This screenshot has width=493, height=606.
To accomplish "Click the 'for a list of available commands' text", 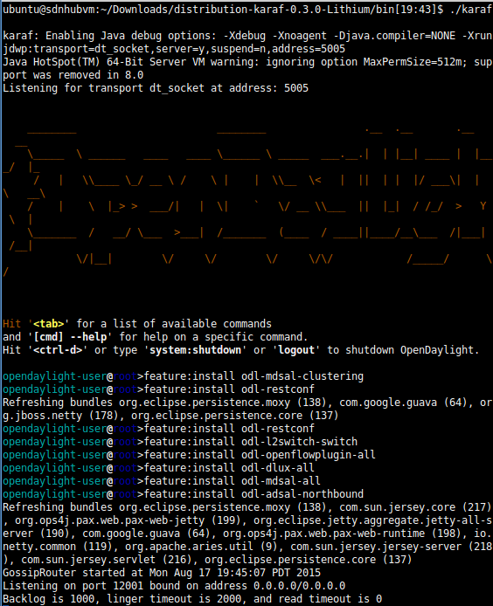I will pos(174,324).
